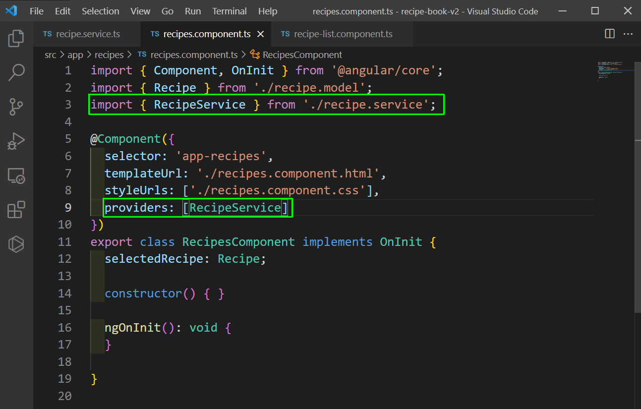Click the TS icon on recipe.service.ts tab
641x409 pixels.
[48, 34]
